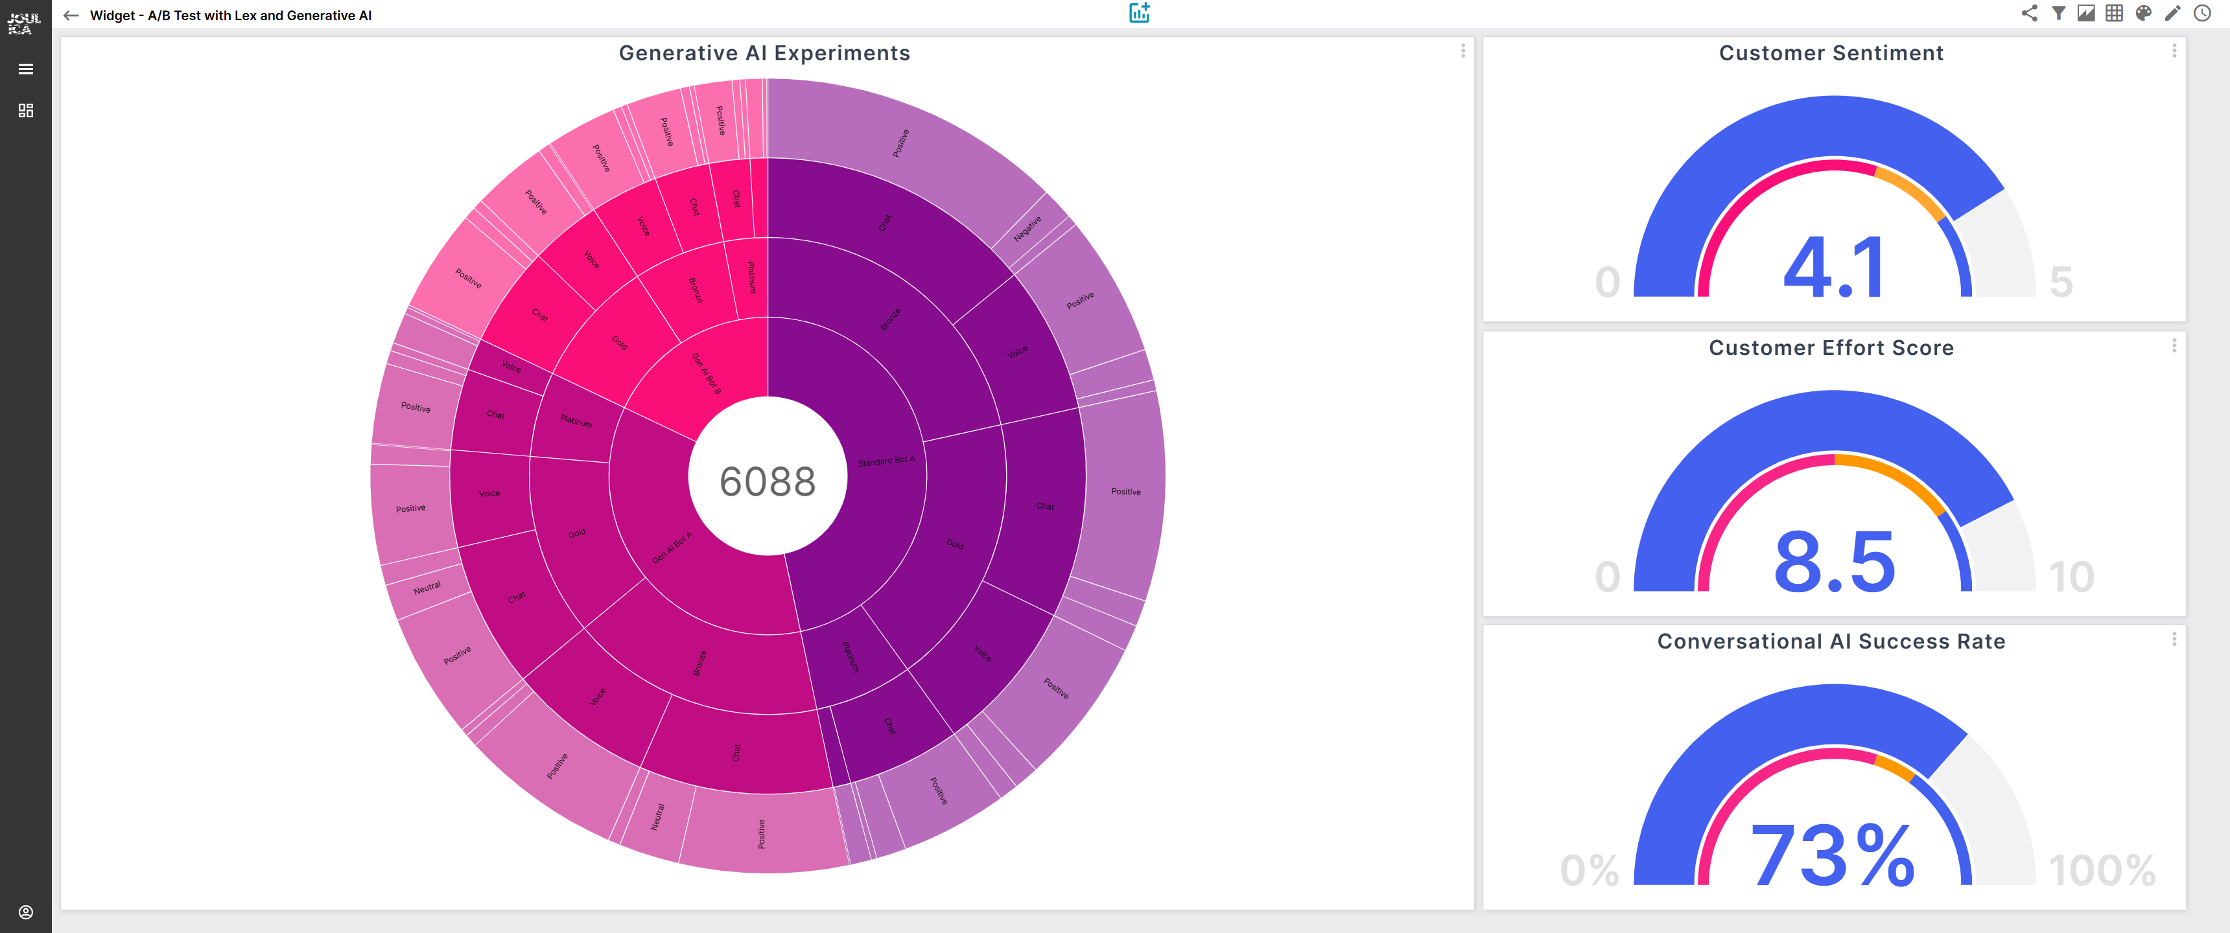Click the share icon in the toolbar
2230x933 pixels.
[x=2029, y=13]
